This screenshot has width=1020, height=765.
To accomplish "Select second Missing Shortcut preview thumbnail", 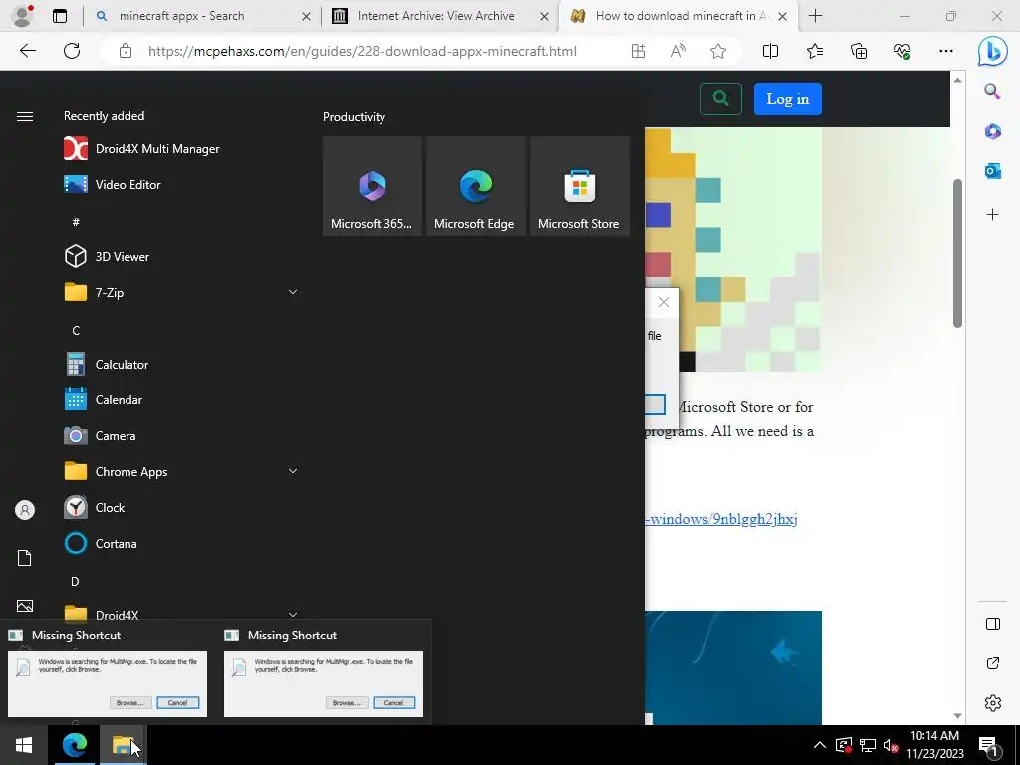I will click(324, 683).
